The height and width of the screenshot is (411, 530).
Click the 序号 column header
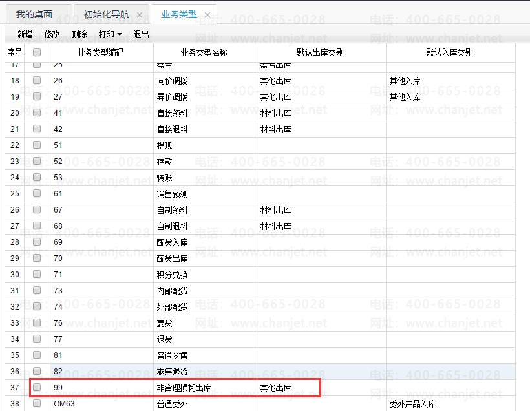point(14,52)
